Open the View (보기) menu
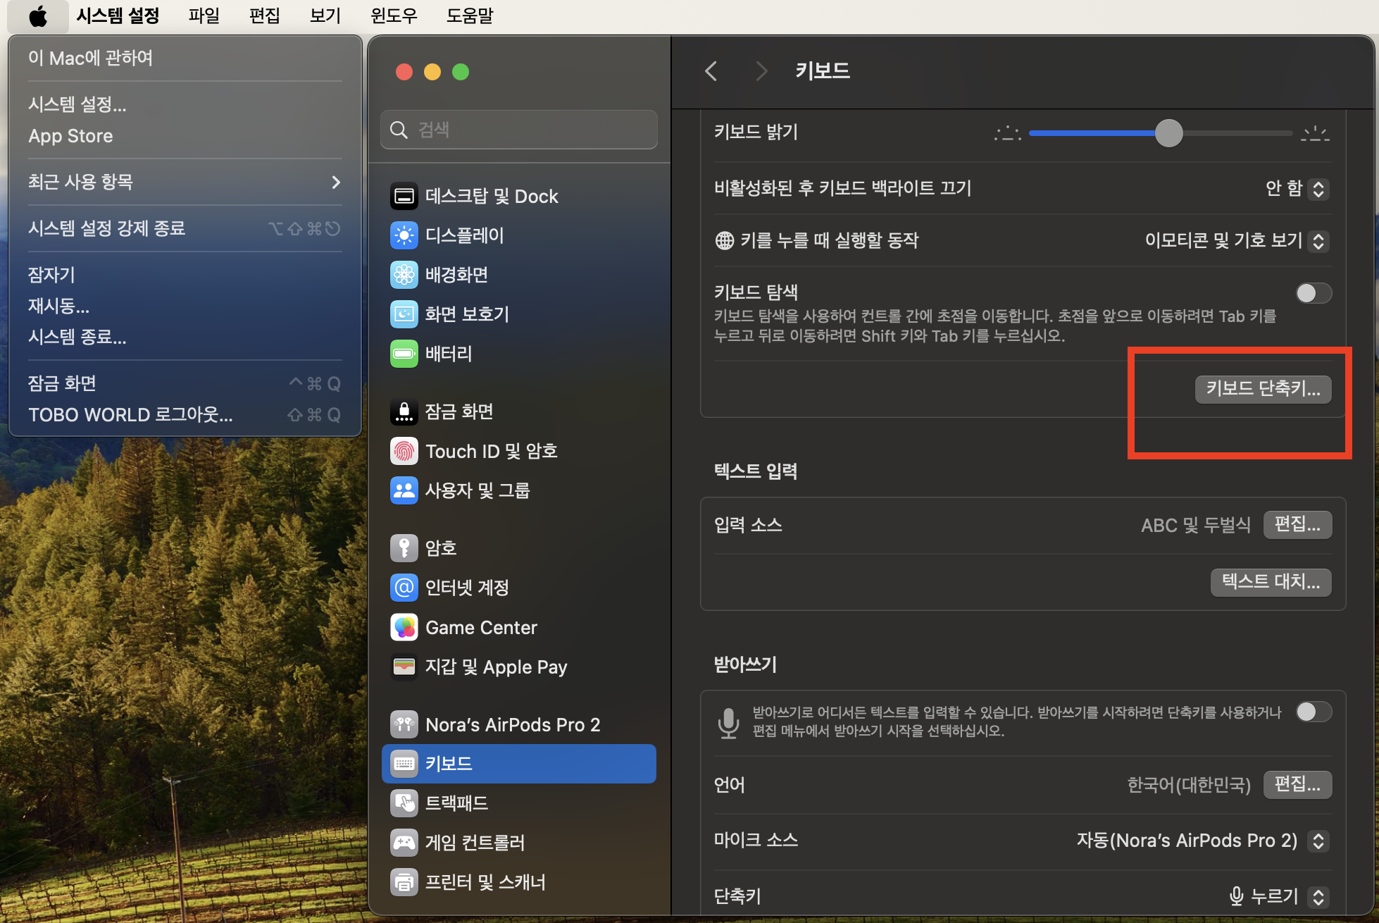1379x923 pixels. [325, 16]
